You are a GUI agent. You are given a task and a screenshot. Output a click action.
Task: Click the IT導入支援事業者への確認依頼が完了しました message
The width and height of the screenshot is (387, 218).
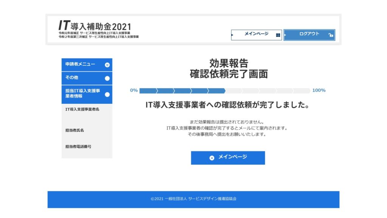coord(227,105)
